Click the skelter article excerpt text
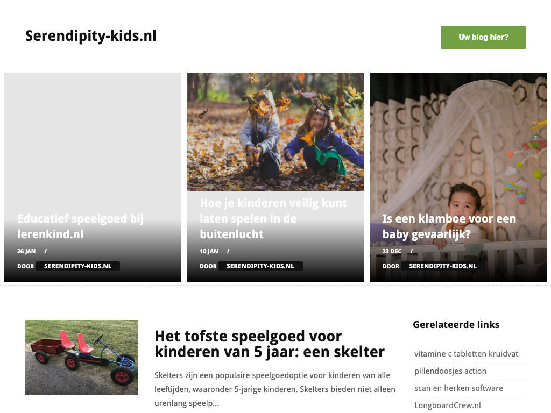Viewport: 551px width, 413px height. (275, 389)
